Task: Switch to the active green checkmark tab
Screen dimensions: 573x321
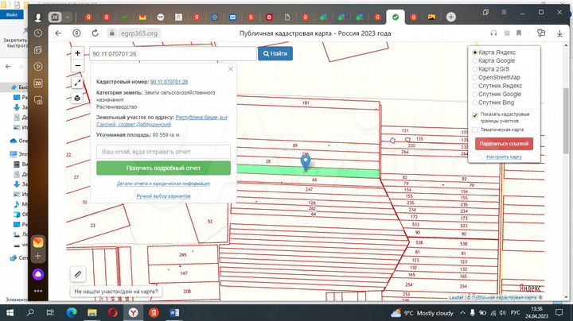Action: pyautogui.click(x=396, y=17)
